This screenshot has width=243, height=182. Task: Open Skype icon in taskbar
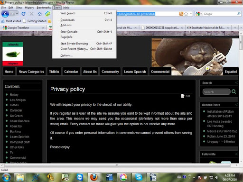(x=139, y=177)
